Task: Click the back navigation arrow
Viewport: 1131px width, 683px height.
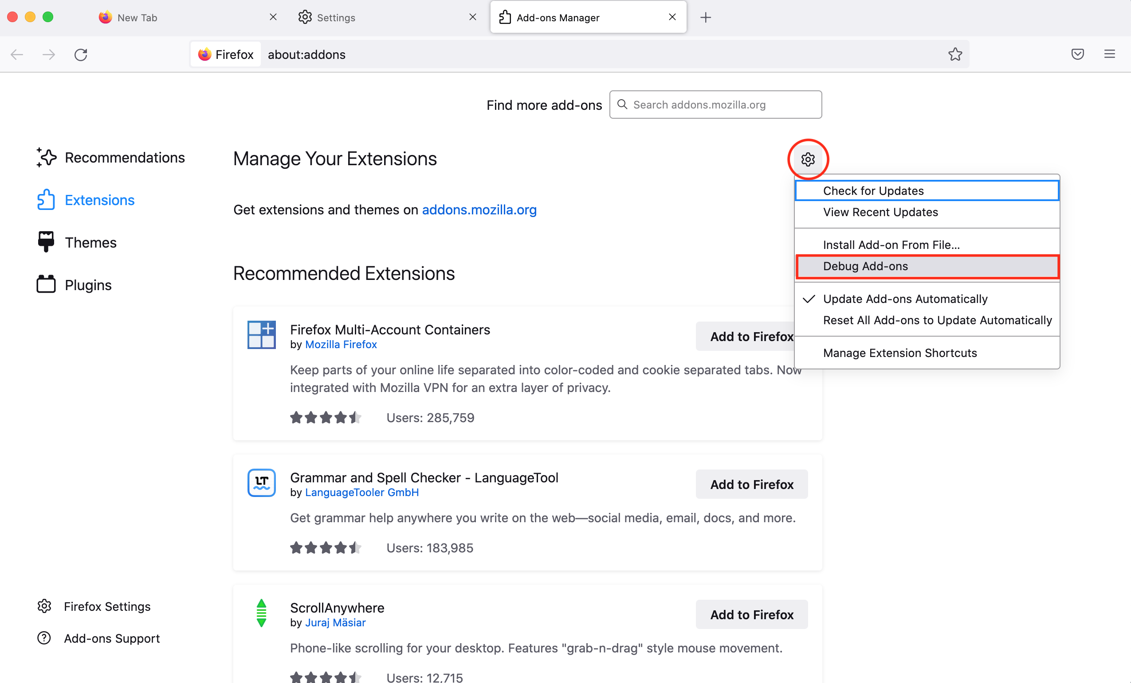Action: pyautogui.click(x=17, y=54)
